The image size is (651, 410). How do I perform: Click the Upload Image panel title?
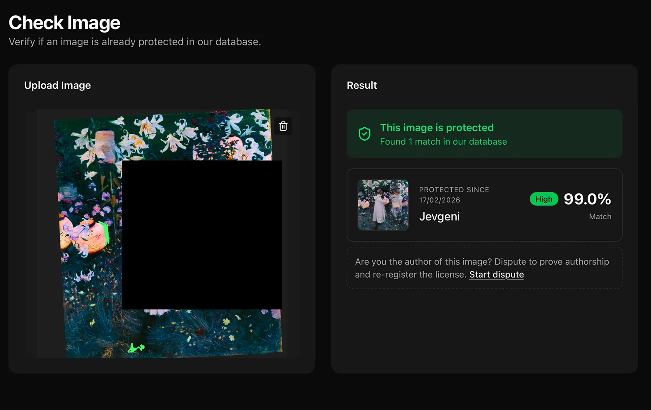tap(58, 85)
